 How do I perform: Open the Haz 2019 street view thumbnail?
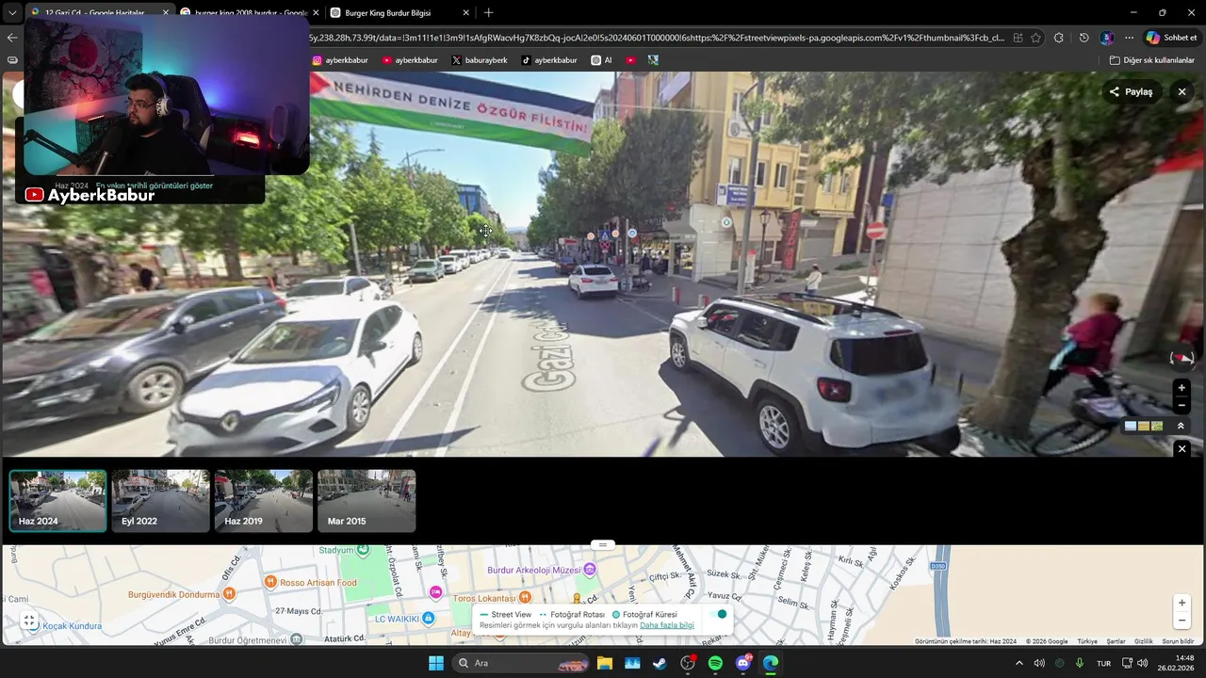click(x=264, y=501)
